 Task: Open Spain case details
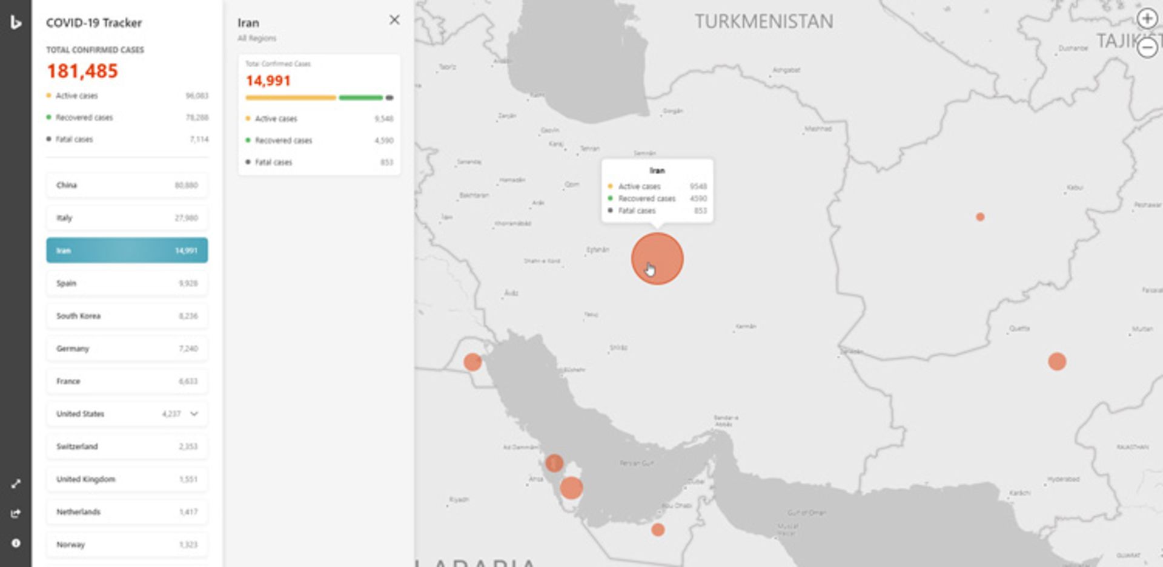click(127, 283)
